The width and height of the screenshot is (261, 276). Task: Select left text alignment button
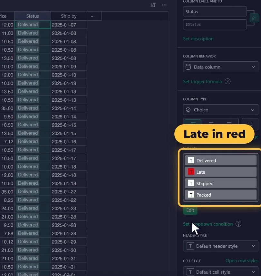click(193, 122)
